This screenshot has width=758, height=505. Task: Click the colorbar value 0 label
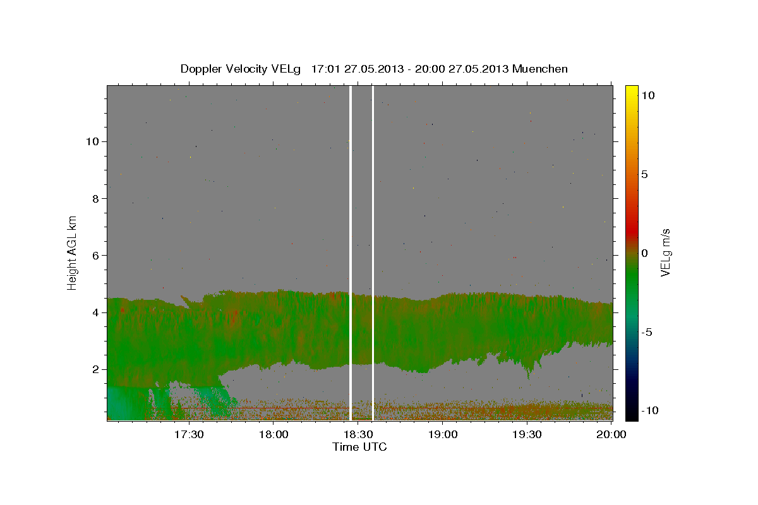(x=644, y=253)
